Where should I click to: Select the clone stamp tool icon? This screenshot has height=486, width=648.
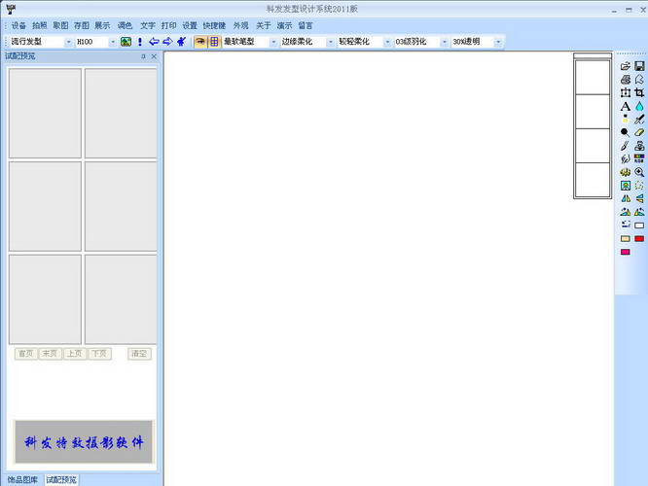[639, 146]
